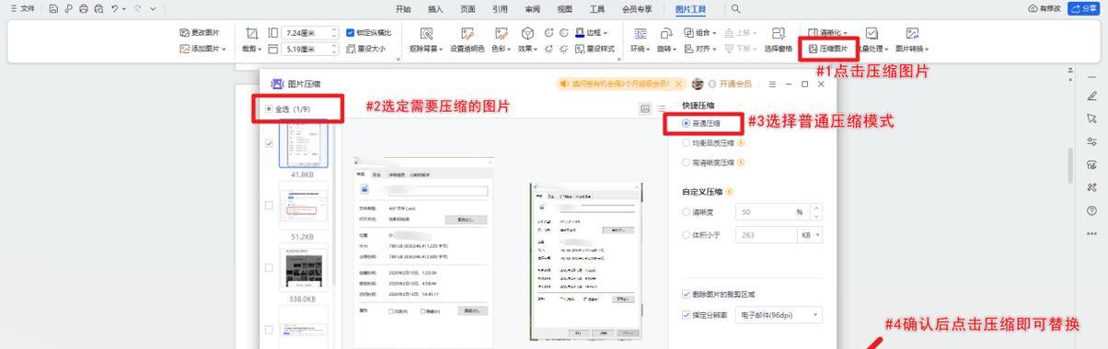Image resolution: width=1108 pixels, height=349 pixels.
Task: Toggle checkbox of the 41.8KB thumbnail
Action: (269, 143)
